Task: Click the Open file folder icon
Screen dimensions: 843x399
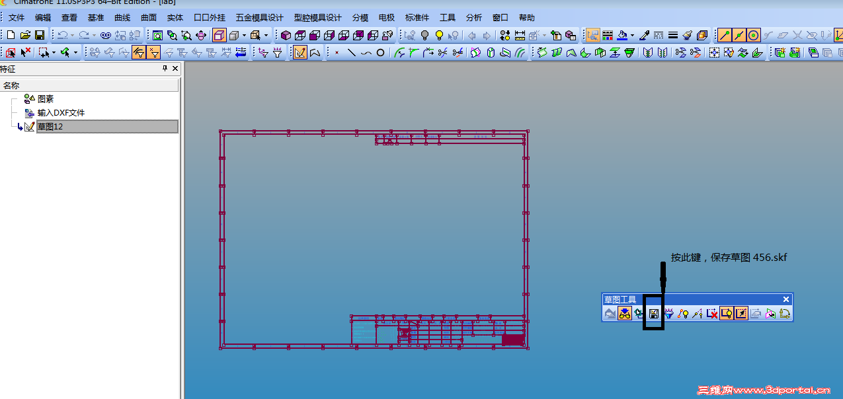Action: (25, 35)
